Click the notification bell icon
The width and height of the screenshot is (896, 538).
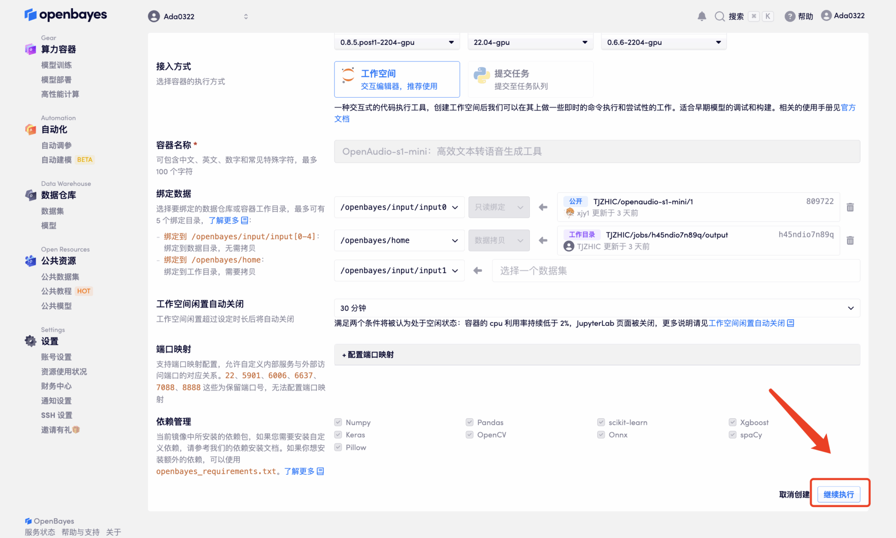(x=701, y=16)
